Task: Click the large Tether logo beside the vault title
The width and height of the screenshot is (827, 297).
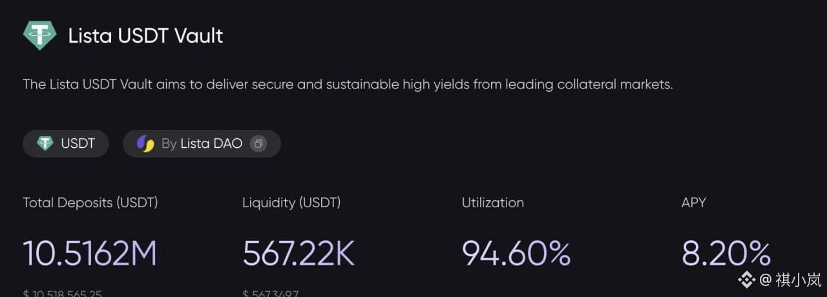Action: click(x=40, y=35)
